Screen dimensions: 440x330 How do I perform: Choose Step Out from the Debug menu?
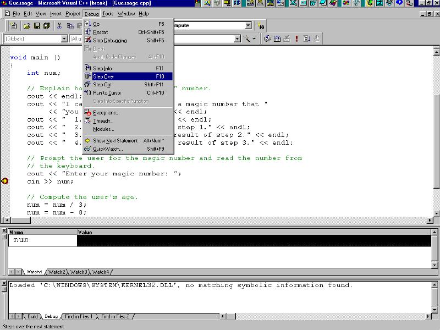(128, 84)
